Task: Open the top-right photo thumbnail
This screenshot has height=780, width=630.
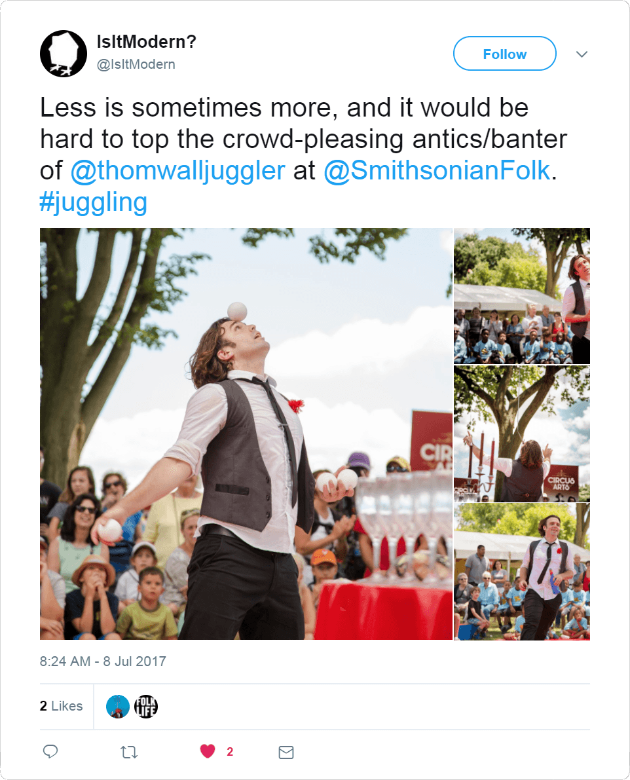Action: 522,295
